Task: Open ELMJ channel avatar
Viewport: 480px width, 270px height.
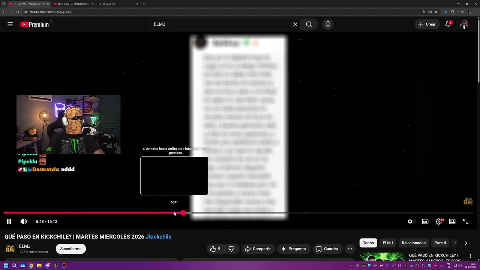Action: pyautogui.click(x=10, y=249)
